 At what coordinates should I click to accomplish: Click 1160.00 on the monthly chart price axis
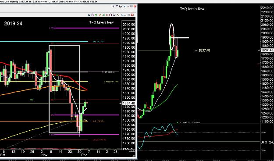click(x=267, y=121)
